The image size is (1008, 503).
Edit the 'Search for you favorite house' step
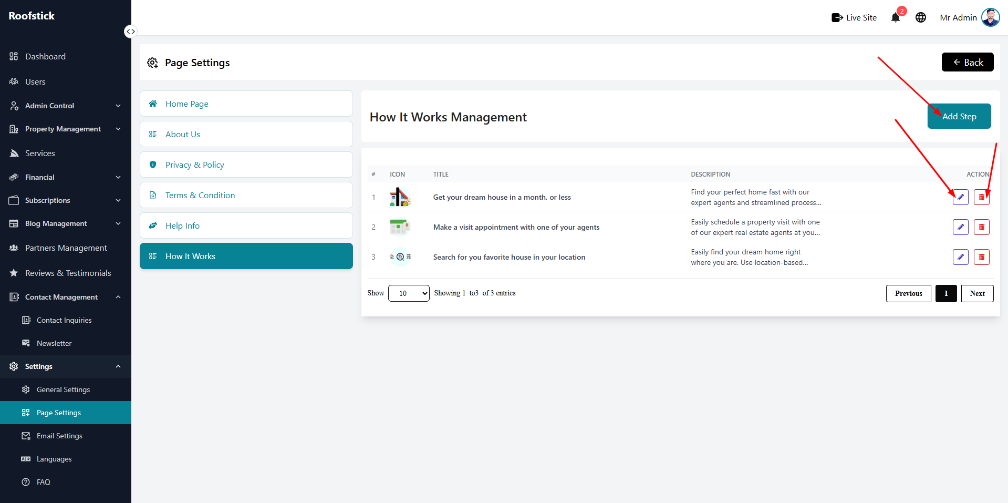[x=960, y=257]
